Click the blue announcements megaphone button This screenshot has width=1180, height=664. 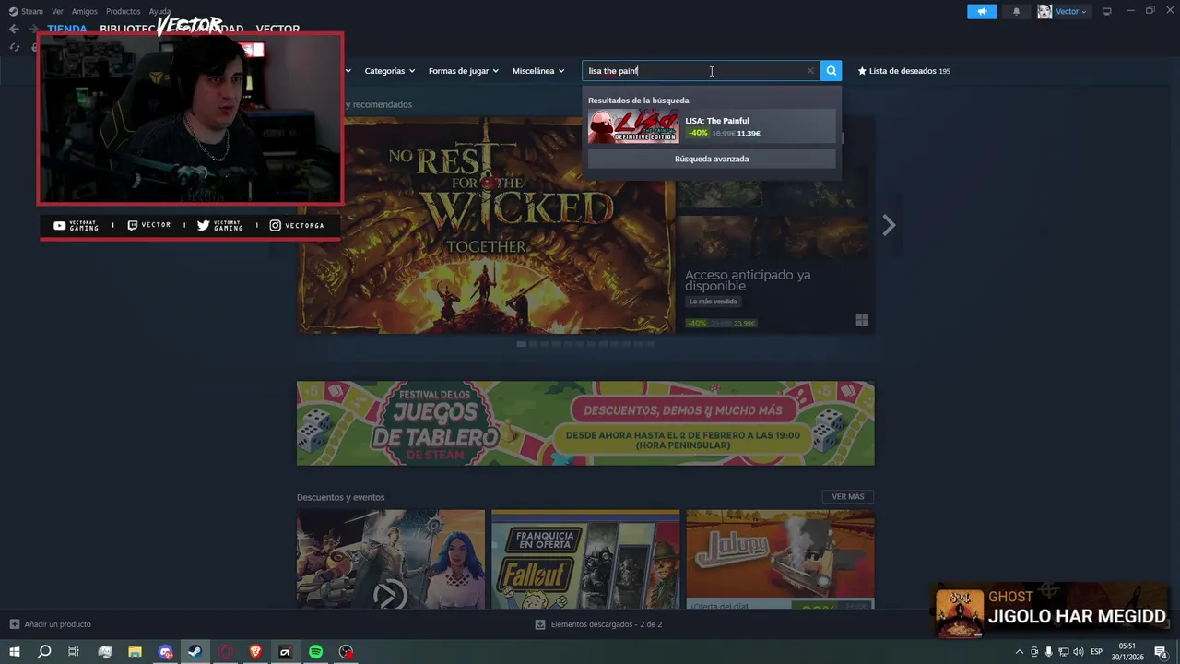point(982,11)
